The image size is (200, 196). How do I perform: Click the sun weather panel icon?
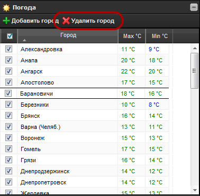(6, 8)
